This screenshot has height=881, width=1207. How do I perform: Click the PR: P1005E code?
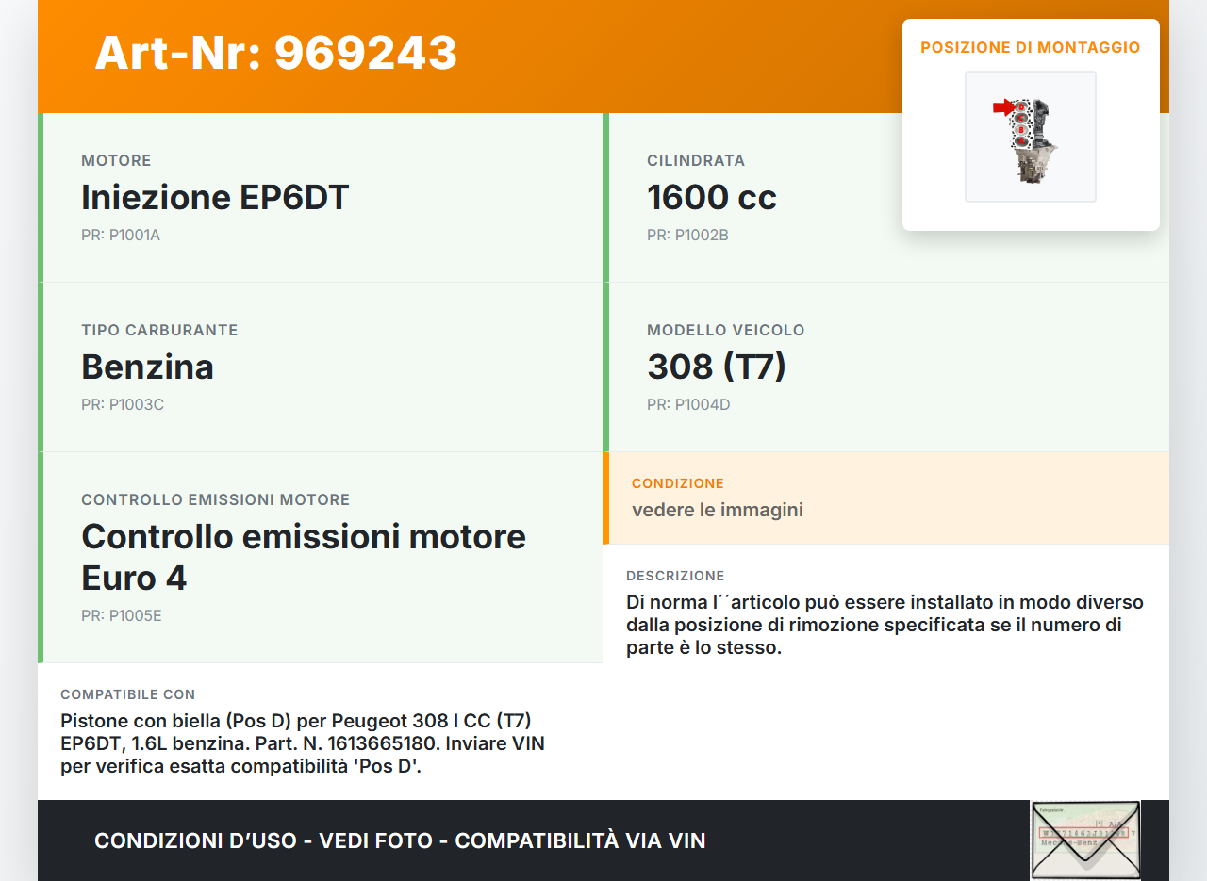click(122, 615)
